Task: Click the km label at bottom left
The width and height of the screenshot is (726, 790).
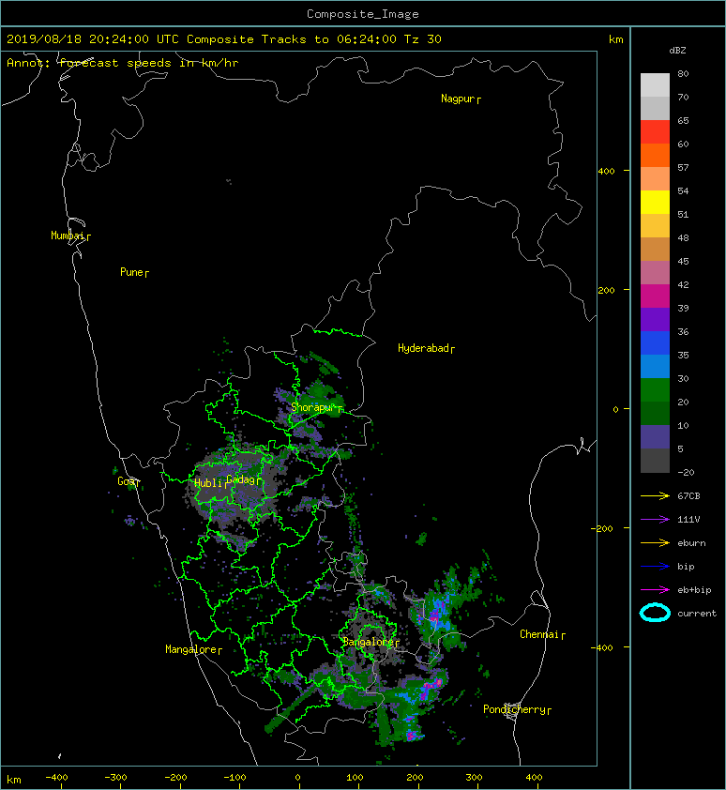Action: click(14, 780)
